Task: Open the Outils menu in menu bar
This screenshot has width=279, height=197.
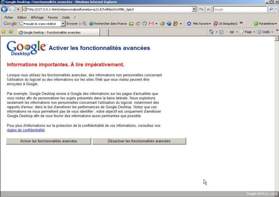Action: point(66,17)
